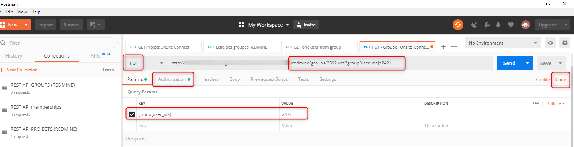Open the Trash link
The image size is (574, 147).
pyautogui.click(x=108, y=70)
